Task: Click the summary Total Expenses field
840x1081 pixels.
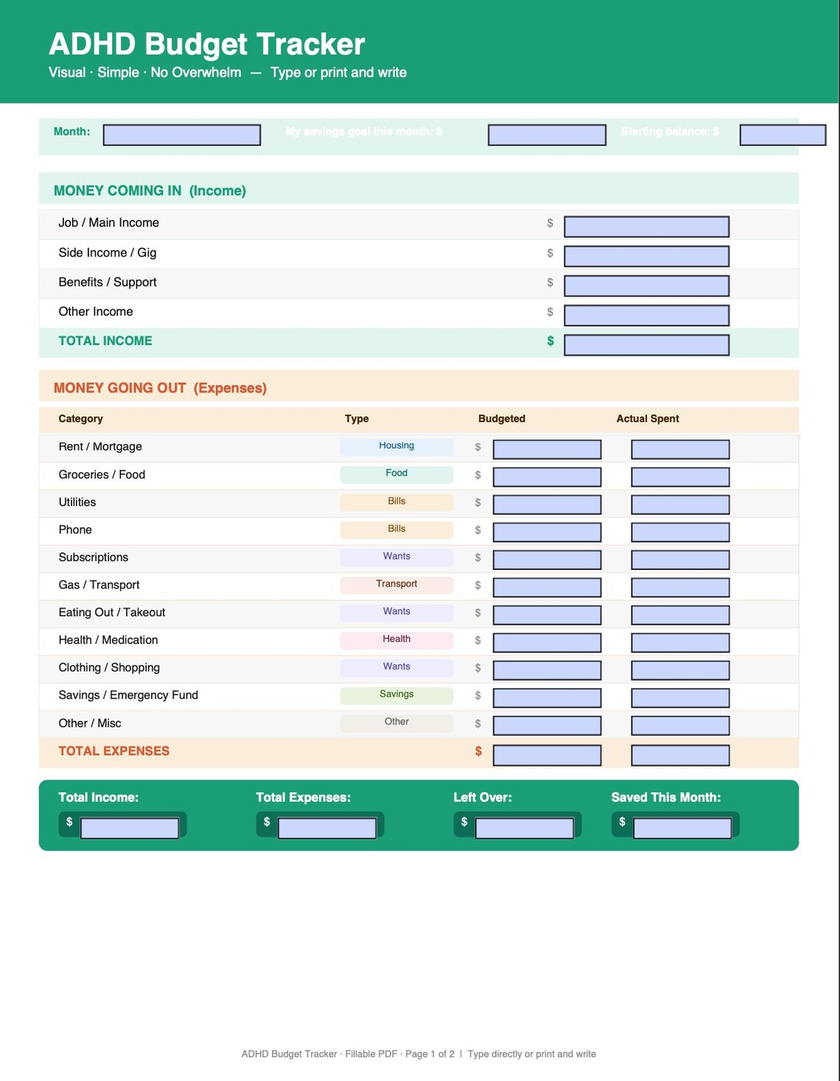Action: tap(327, 828)
